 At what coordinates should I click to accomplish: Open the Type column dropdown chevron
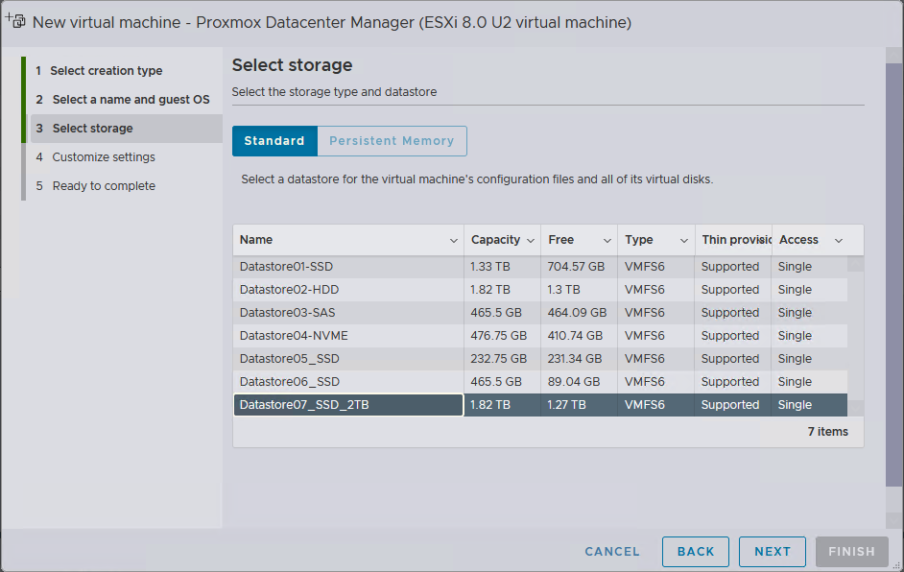tap(683, 240)
